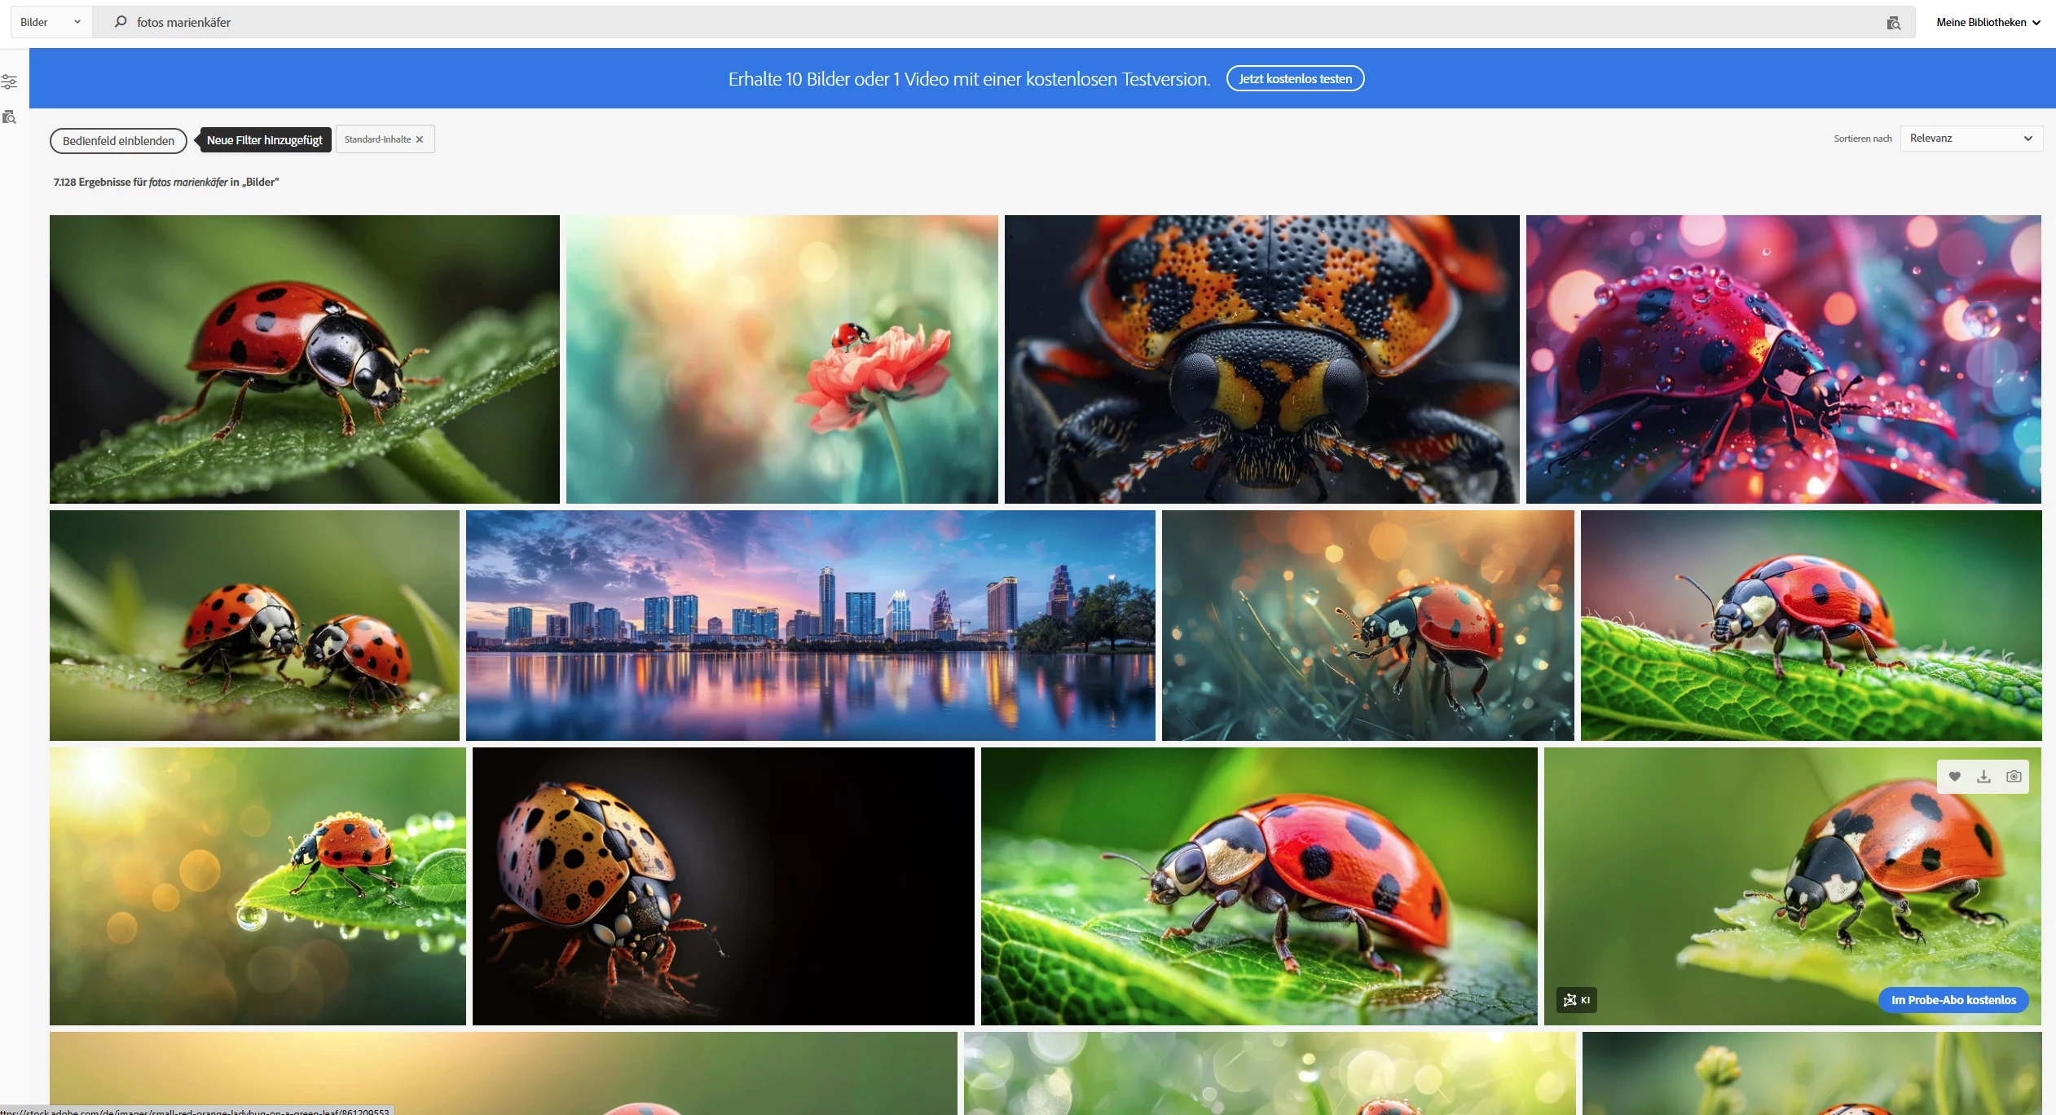
Task: Click the find similar icon in left sidebar
Action: [9, 117]
